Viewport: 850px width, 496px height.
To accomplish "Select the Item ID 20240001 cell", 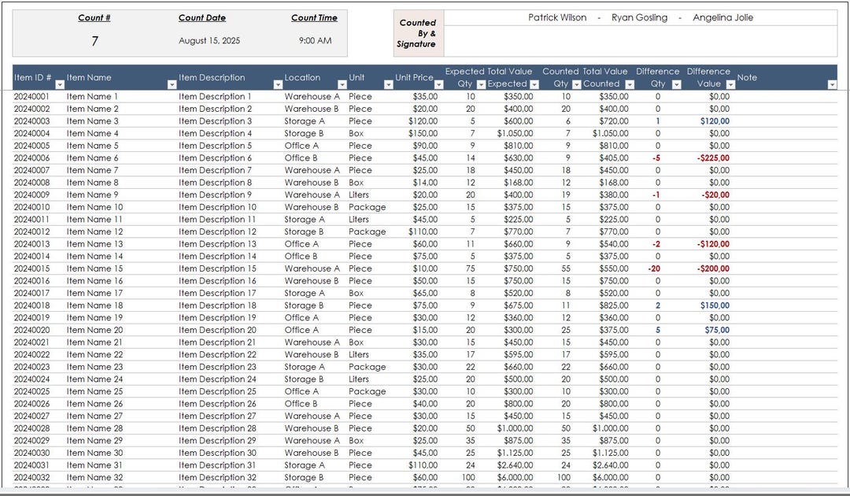I will (30, 96).
